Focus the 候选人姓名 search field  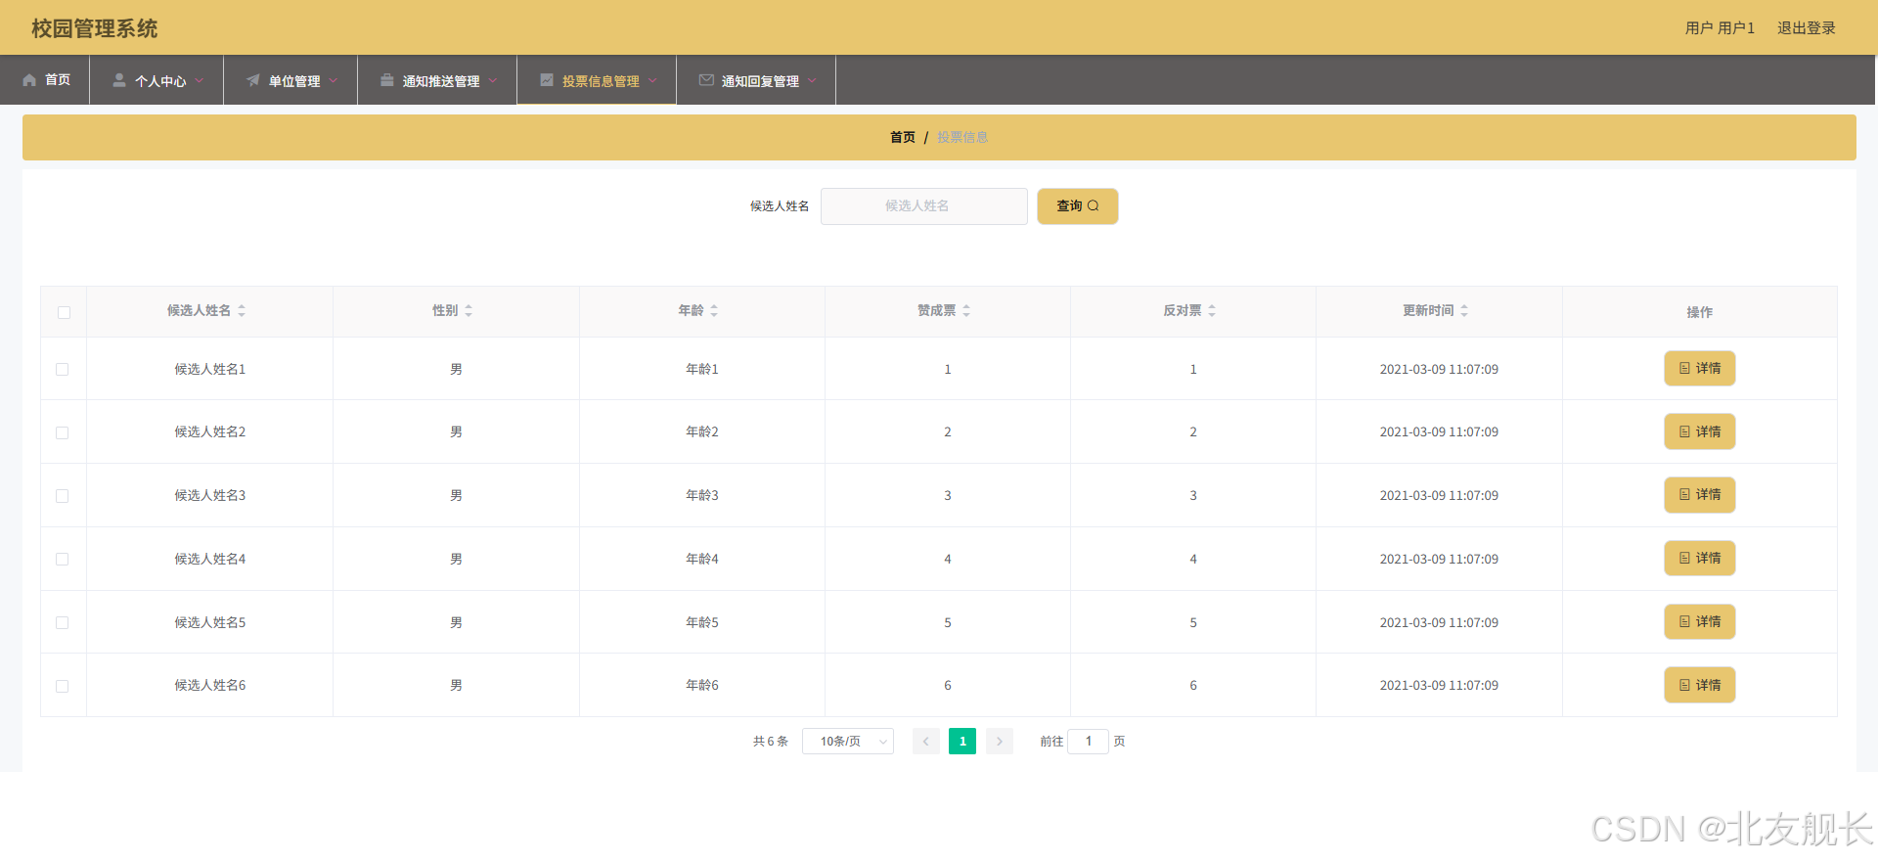pyautogui.click(x=924, y=205)
